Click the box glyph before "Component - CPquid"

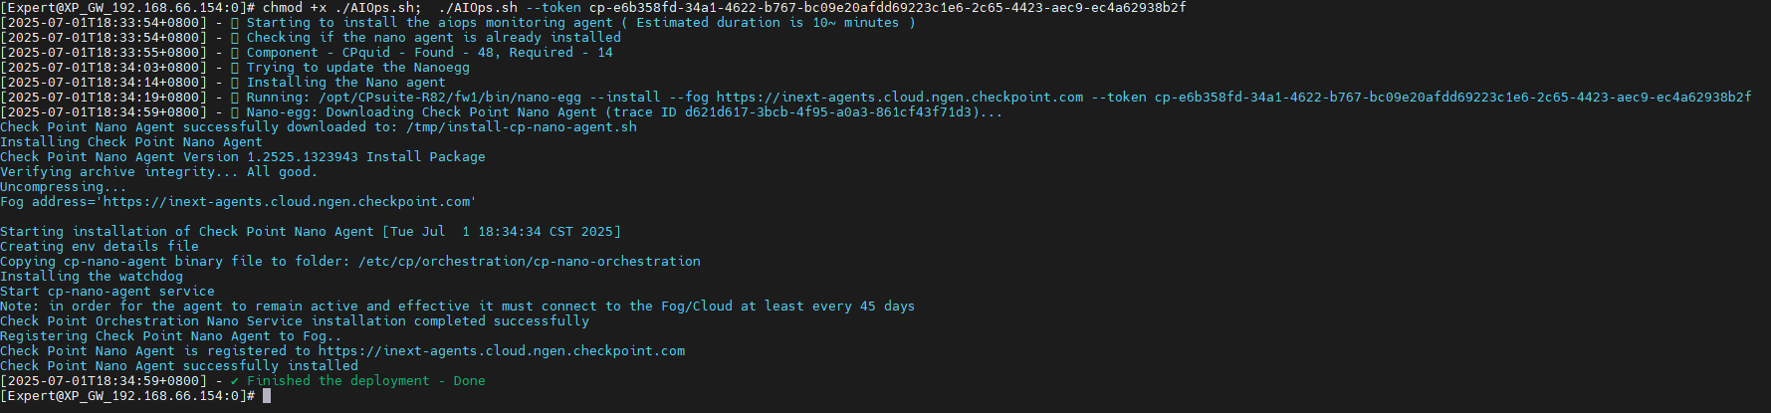(x=235, y=53)
